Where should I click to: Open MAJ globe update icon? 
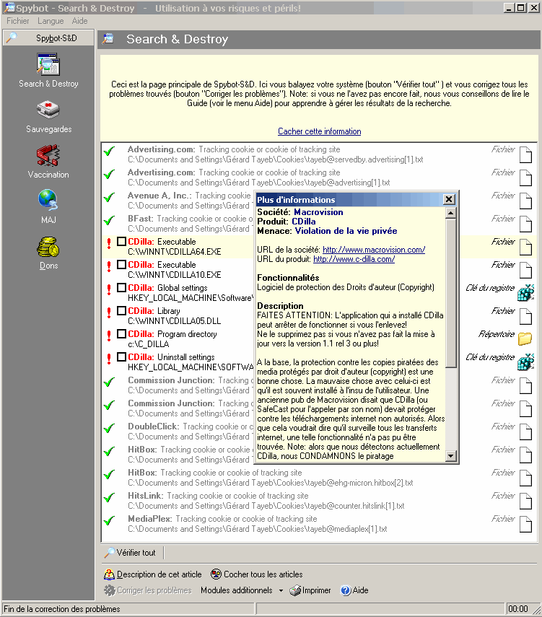tap(48, 200)
